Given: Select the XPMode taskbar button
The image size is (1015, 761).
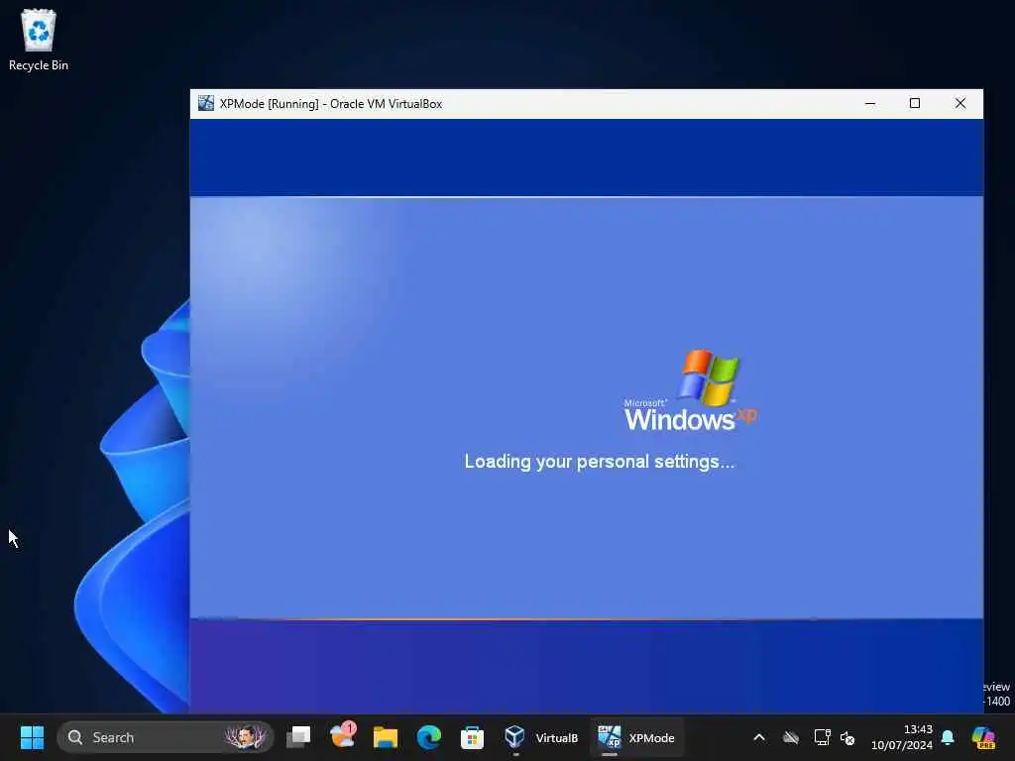Looking at the screenshot, I should coord(636,737).
